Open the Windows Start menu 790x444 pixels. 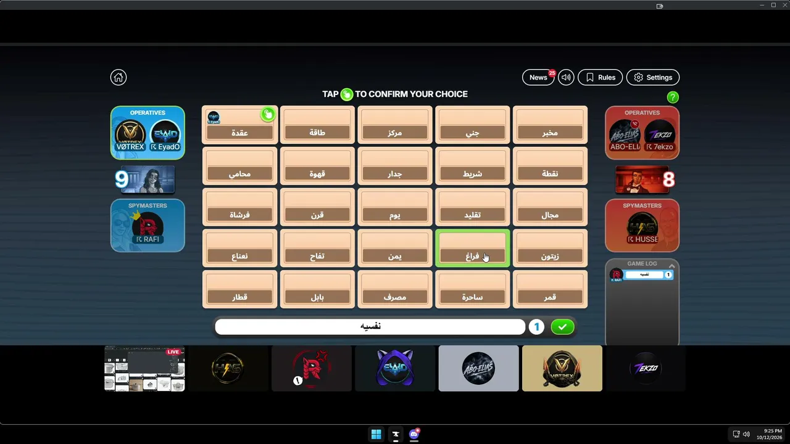pyautogui.click(x=376, y=434)
